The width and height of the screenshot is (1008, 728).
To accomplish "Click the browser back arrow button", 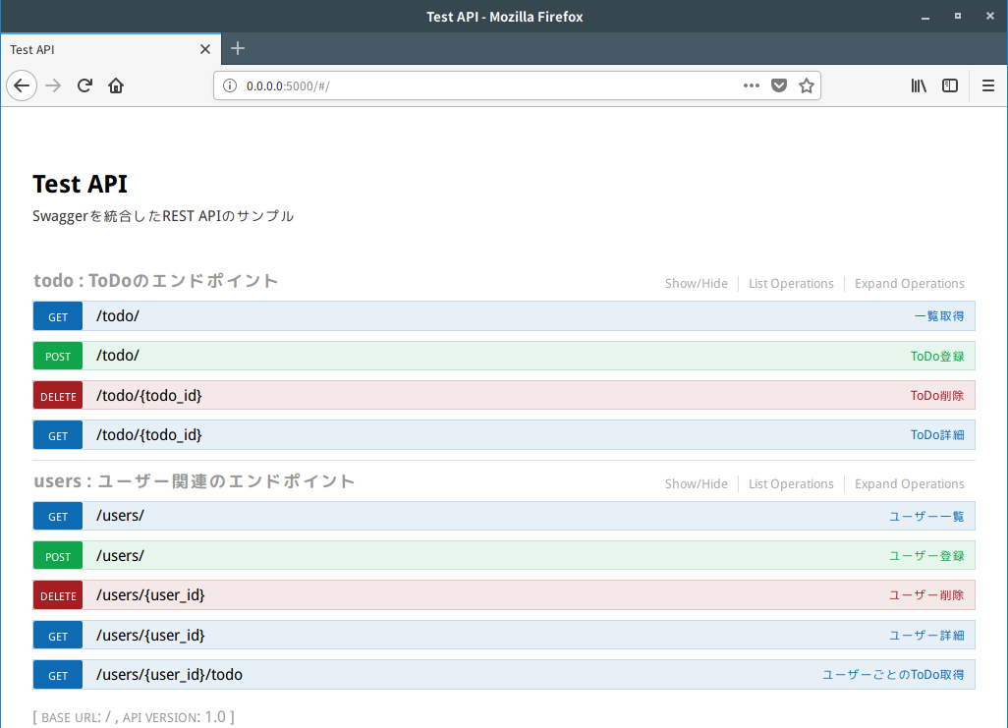I will coord(22,85).
